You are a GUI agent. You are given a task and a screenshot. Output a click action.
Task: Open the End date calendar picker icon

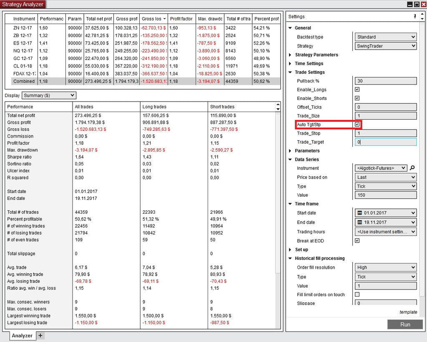click(359, 222)
